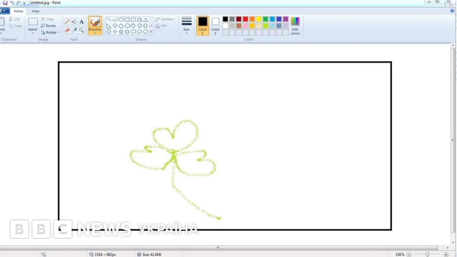Select the Magnifier tool
The image size is (457, 257).
[82, 30]
